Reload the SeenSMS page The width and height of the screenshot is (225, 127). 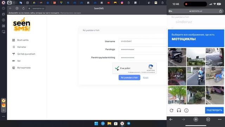24,8
